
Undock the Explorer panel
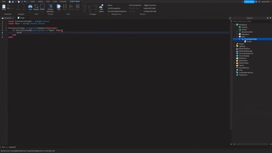click(x=268, y=18)
